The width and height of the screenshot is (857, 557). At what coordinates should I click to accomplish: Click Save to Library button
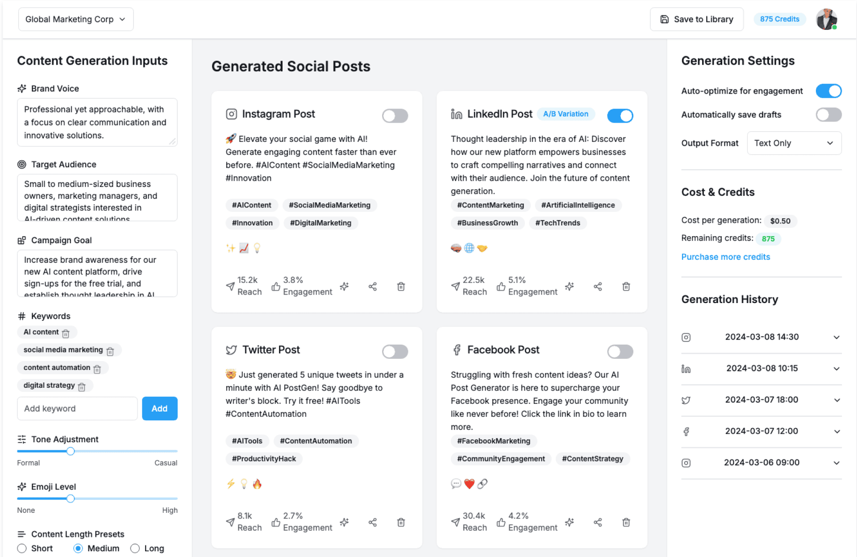[696, 19]
